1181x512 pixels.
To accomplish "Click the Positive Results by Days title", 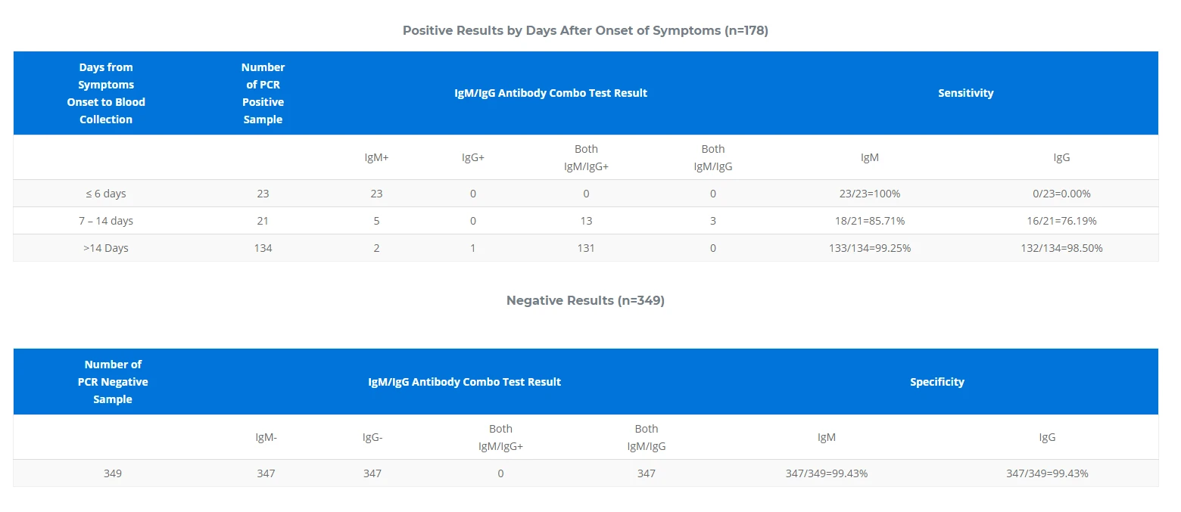I will (x=585, y=31).
